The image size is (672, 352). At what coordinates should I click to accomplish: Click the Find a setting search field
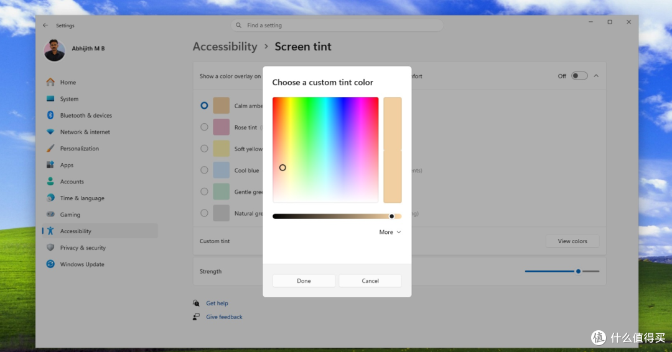(337, 25)
